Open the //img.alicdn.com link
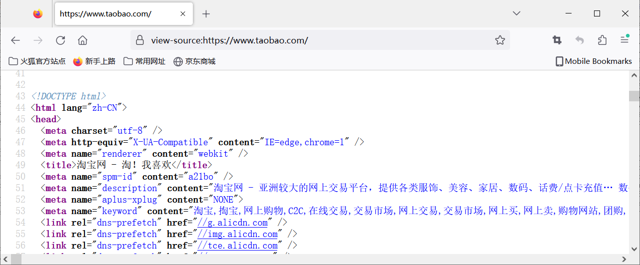 coord(237,234)
